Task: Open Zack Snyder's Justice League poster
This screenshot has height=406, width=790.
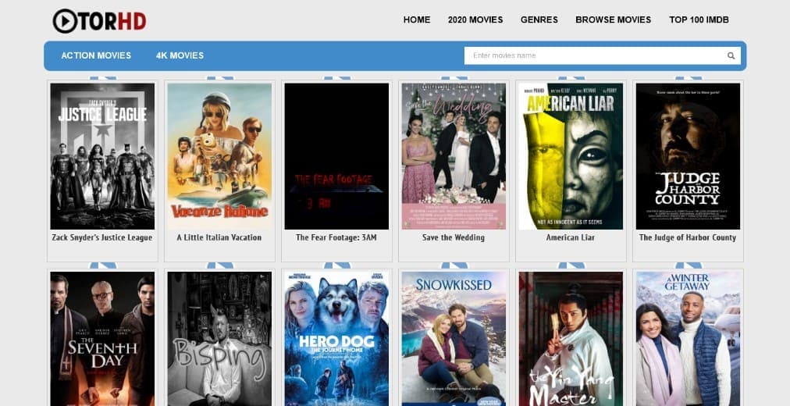Action: (x=102, y=156)
